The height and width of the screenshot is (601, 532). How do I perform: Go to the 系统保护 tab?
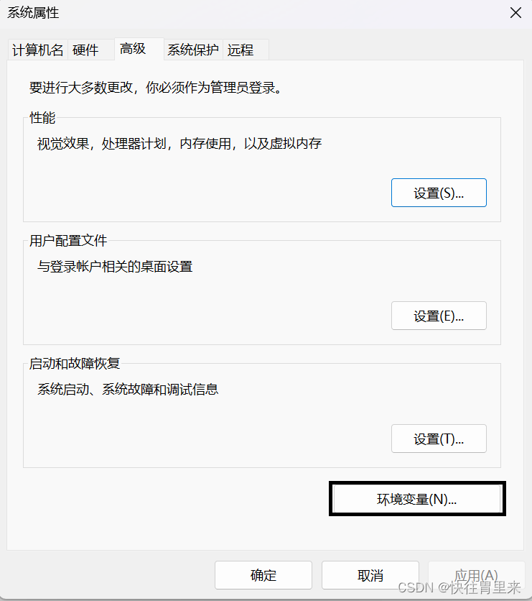tap(193, 50)
